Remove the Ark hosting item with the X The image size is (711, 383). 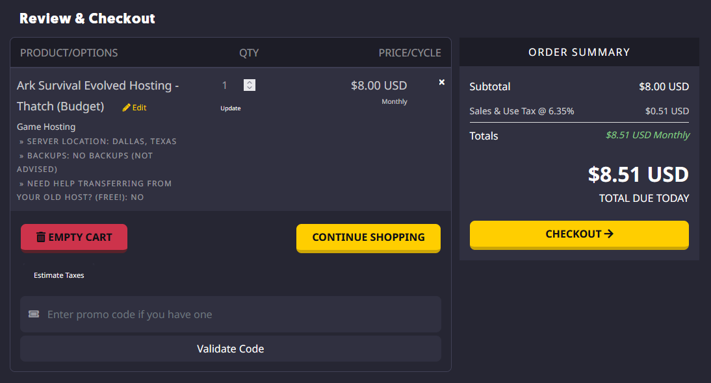[442, 82]
